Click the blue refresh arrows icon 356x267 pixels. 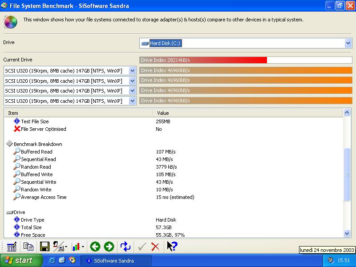[125, 247]
